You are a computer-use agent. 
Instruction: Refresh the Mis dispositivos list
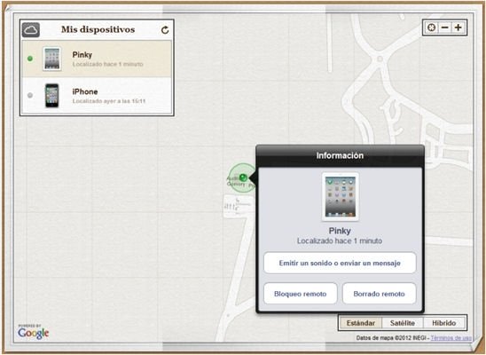tap(165, 30)
